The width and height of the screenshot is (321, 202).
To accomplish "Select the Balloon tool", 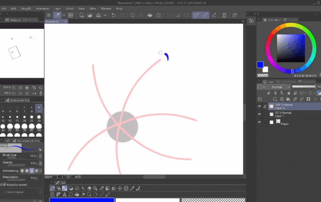I will point(71,194).
